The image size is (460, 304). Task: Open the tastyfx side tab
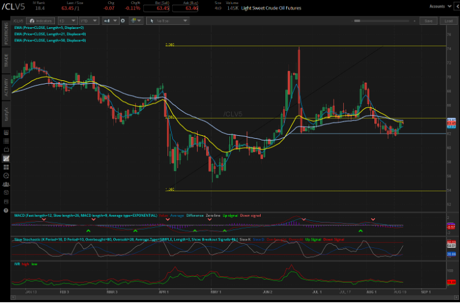(x=6, y=115)
